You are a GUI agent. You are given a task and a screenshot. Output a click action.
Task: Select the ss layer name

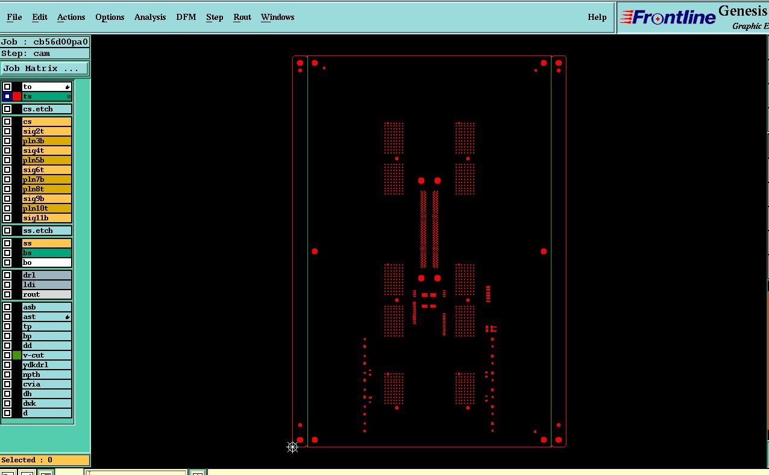point(47,243)
